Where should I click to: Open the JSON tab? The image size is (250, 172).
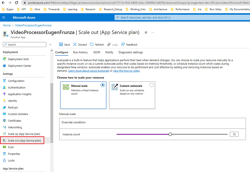97,52
